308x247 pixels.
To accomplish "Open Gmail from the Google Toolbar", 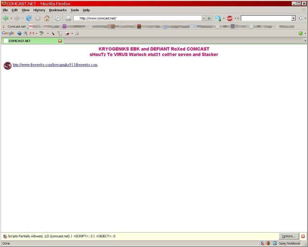I will [x=32, y=34].
